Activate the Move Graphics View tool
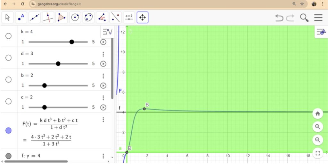The image size is (328, 164). tap(143, 18)
